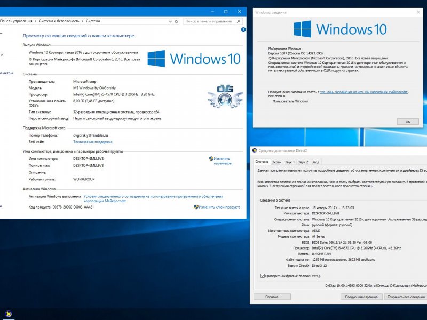The height and width of the screenshot is (320, 427).
Task: Open the "Техническая поддержка" website link
Action: (x=92, y=142)
